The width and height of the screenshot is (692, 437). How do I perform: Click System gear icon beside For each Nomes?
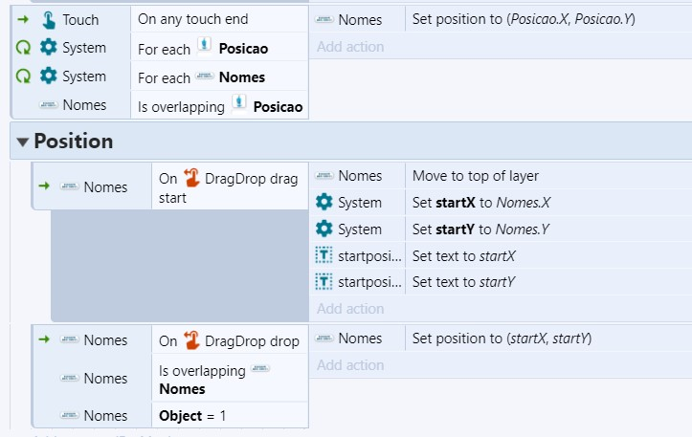point(49,76)
